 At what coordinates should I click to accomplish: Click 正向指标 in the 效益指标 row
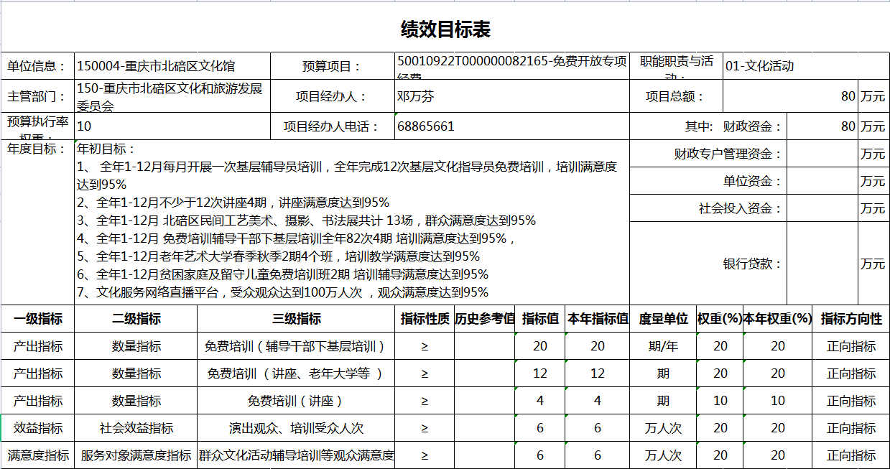click(851, 428)
